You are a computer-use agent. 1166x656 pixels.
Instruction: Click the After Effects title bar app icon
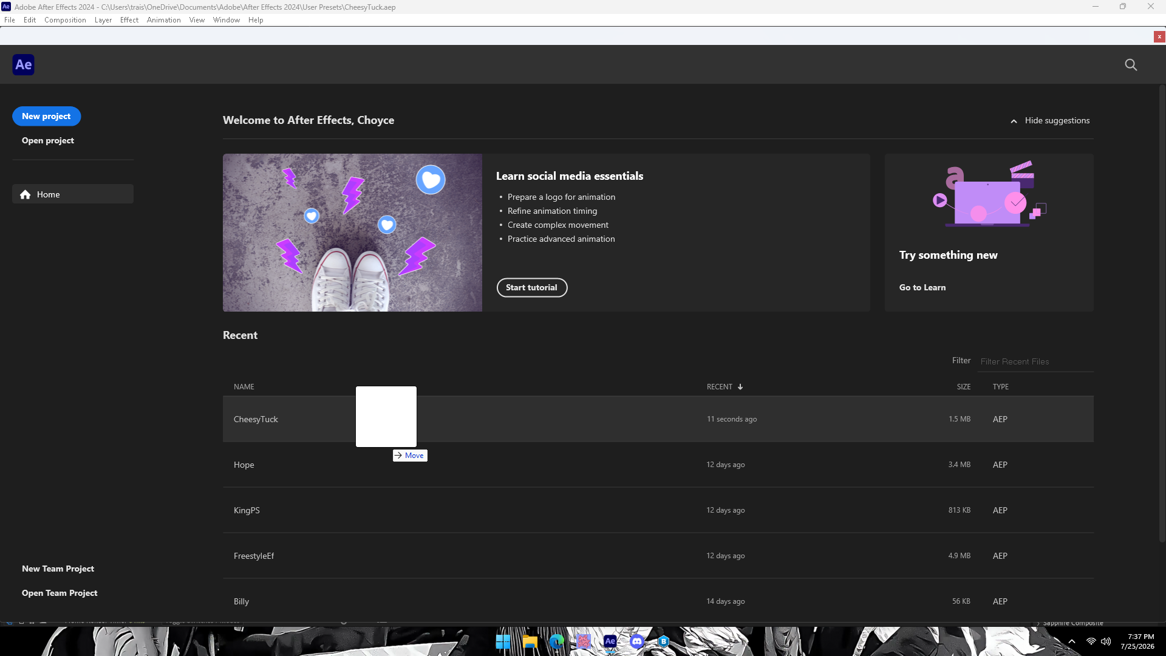coord(6,7)
